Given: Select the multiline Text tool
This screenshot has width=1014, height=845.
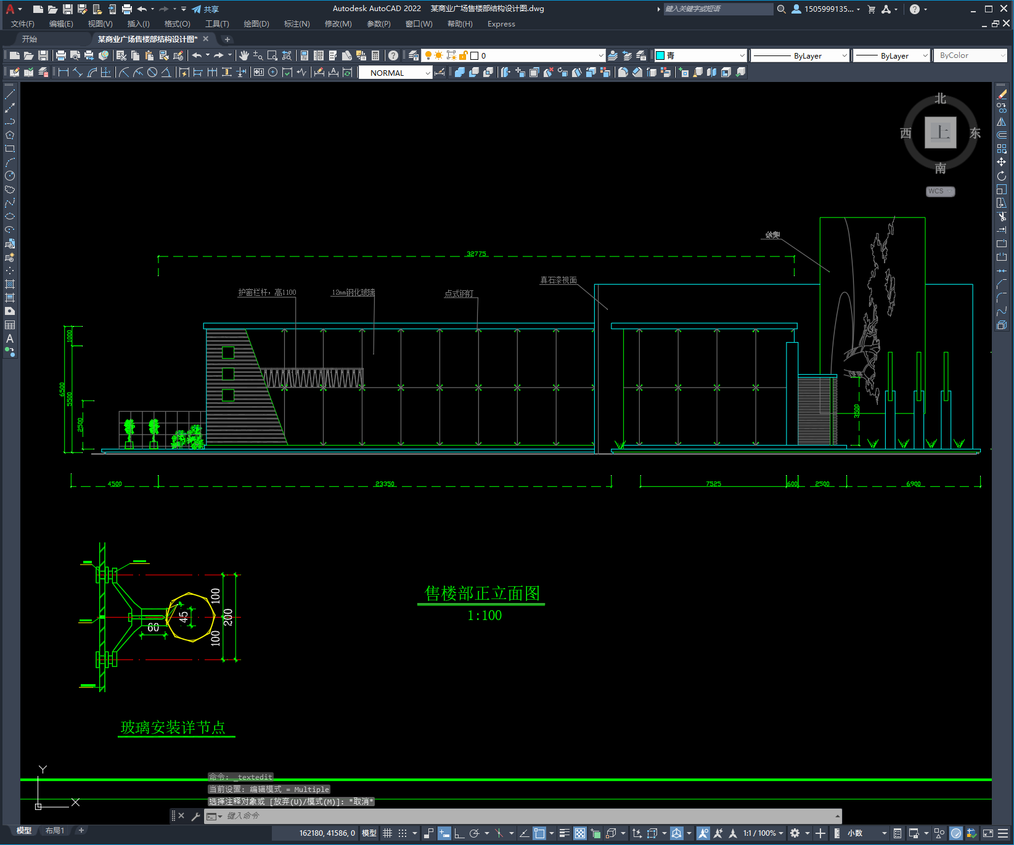Looking at the screenshot, I should pyautogui.click(x=10, y=338).
